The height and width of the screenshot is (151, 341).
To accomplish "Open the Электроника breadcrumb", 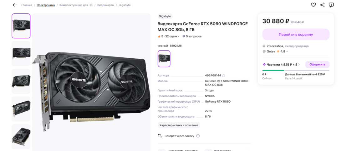I will (x=46, y=5).
